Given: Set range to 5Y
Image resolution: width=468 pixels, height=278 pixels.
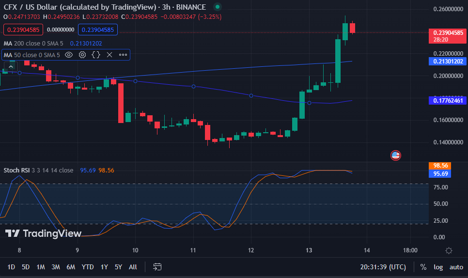Looking at the screenshot, I should coord(119,267).
